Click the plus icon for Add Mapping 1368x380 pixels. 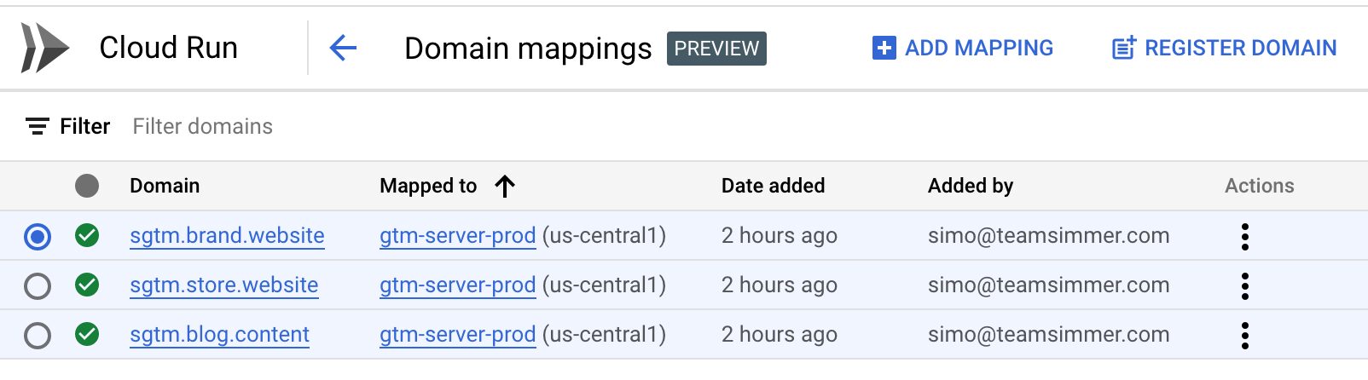click(x=884, y=48)
